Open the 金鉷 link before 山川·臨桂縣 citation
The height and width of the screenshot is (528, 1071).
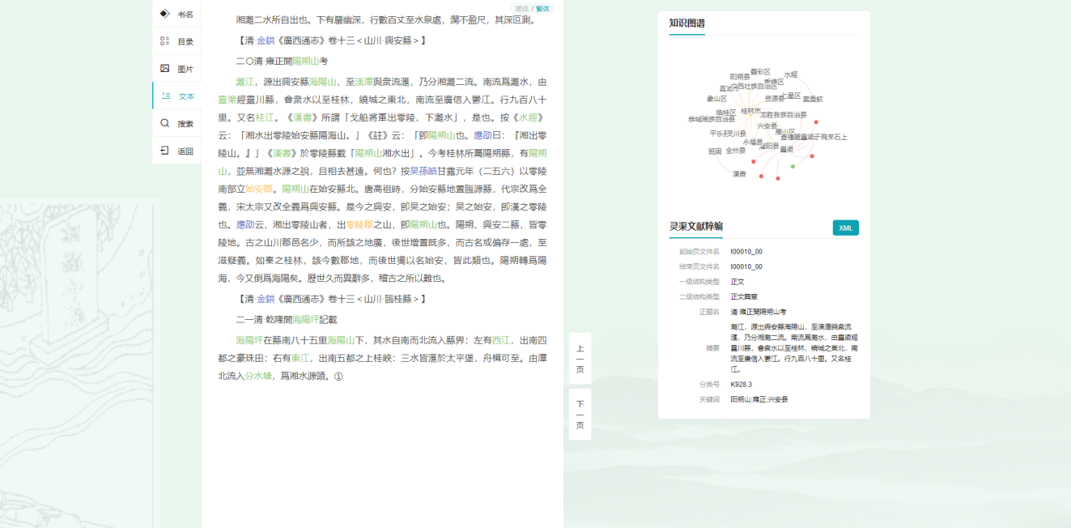[x=266, y=299]
